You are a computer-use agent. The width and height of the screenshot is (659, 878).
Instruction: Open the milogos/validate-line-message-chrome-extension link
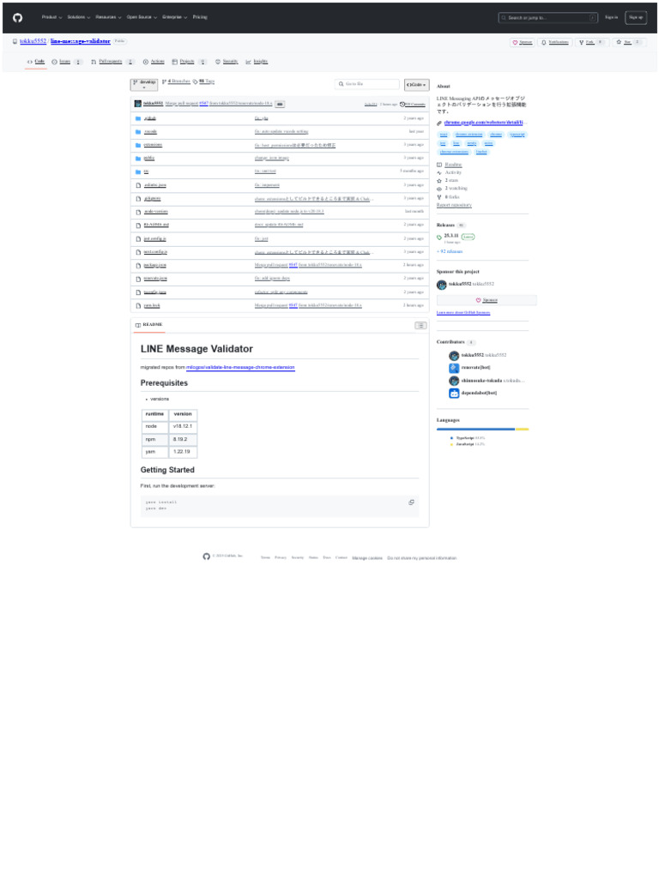(240, 367)
